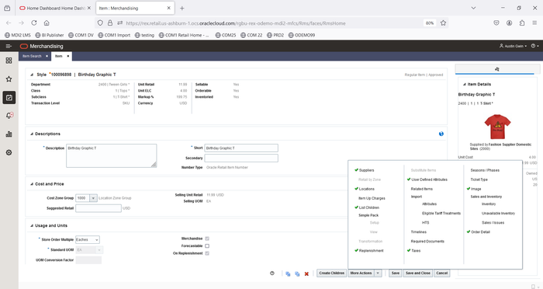Close the Item Search application tab
This screenshot has height=289, width=543.
pos(47,56)
